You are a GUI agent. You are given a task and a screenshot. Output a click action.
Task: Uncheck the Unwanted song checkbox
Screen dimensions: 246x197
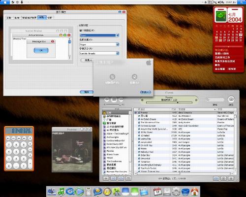(x=139, y=159)
